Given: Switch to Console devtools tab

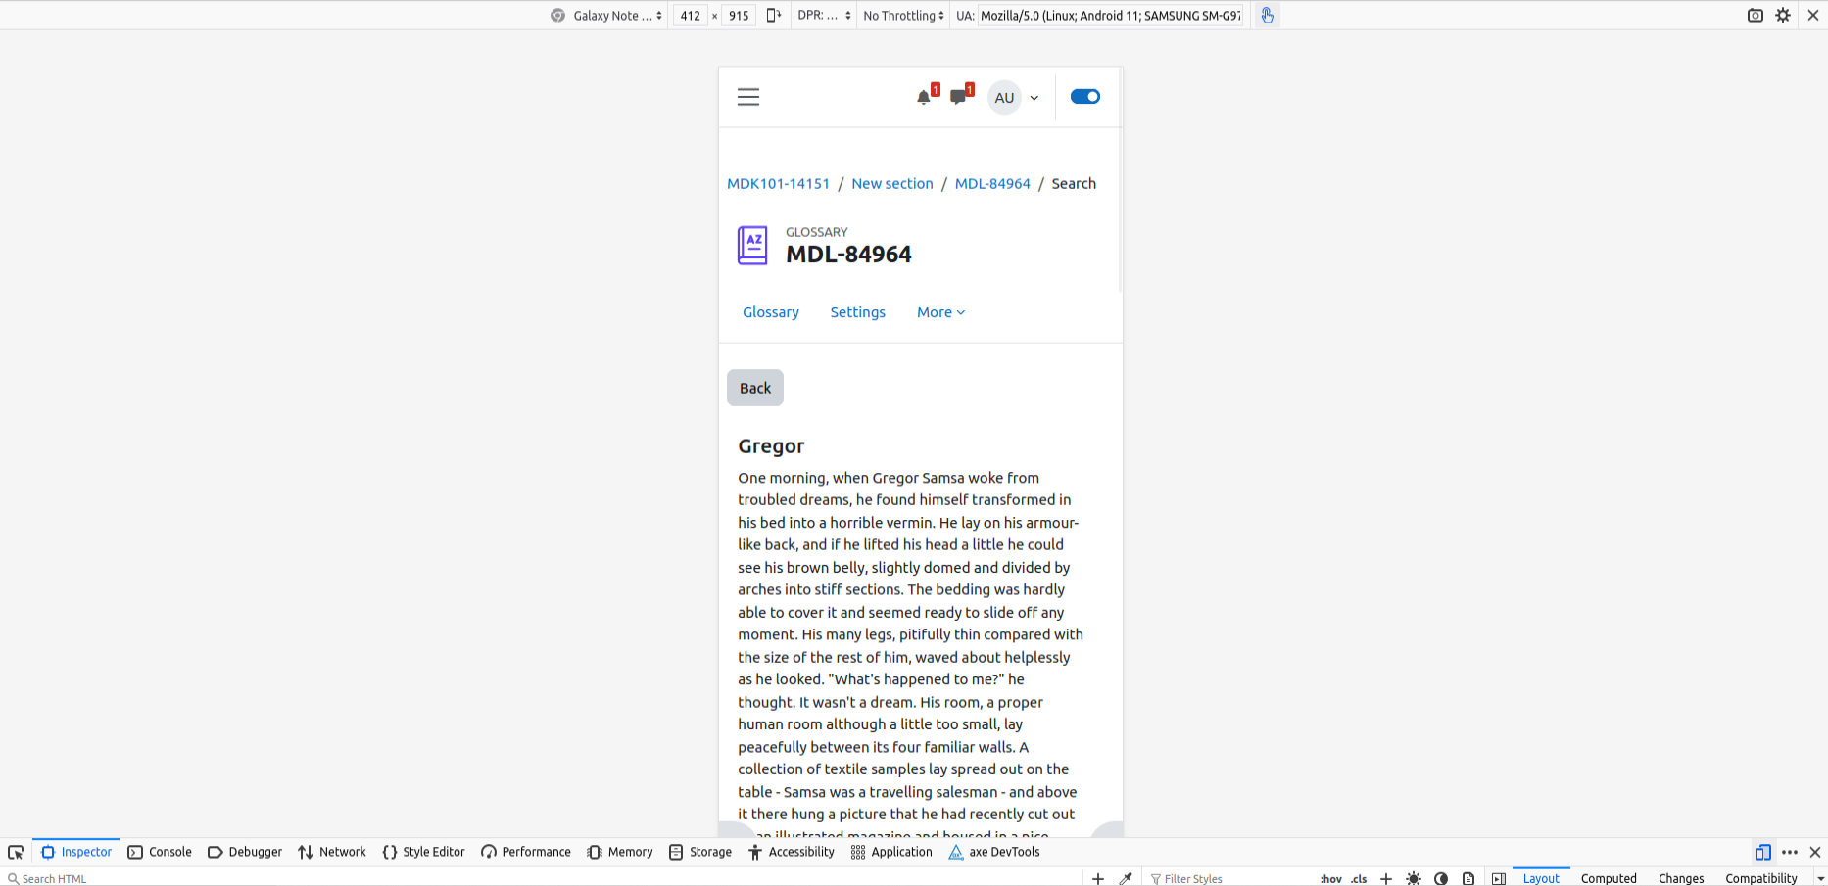Looking at the screenshot, I should tap(160, 852).
